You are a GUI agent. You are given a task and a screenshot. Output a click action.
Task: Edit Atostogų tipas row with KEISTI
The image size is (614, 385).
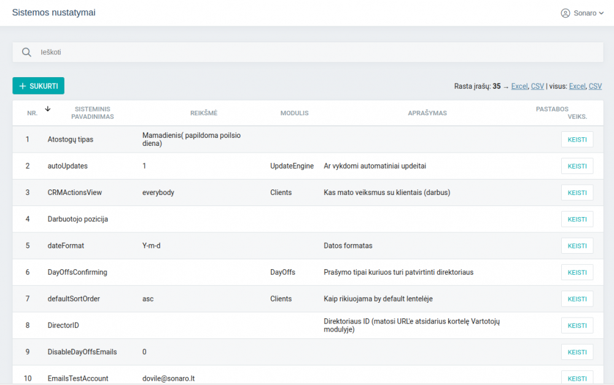(x=577, y=140)
